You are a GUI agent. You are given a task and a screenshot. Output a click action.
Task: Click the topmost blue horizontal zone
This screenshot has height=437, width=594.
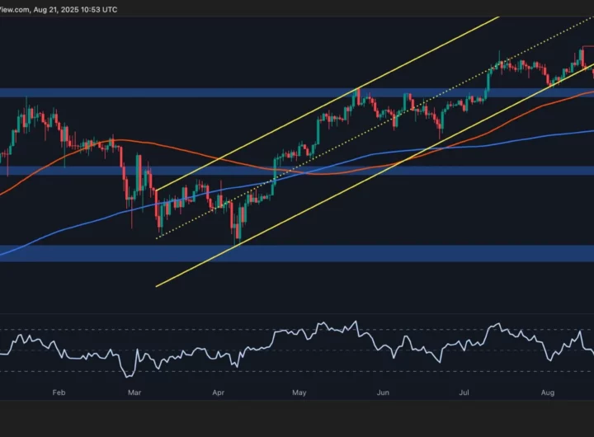pos(165,93)
